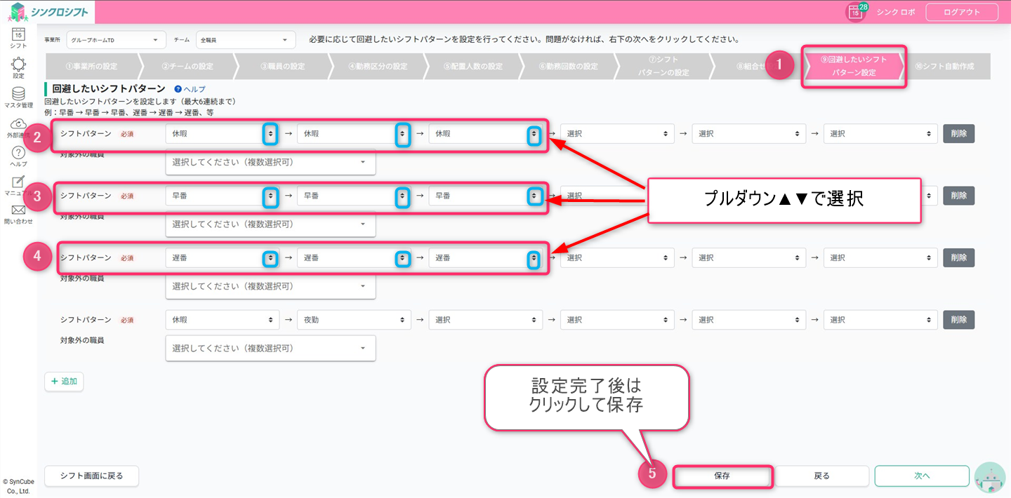Click the ＋追加 button to add pattern
The height and width of the screenshot is (498, 1011).
coord(65,382)
